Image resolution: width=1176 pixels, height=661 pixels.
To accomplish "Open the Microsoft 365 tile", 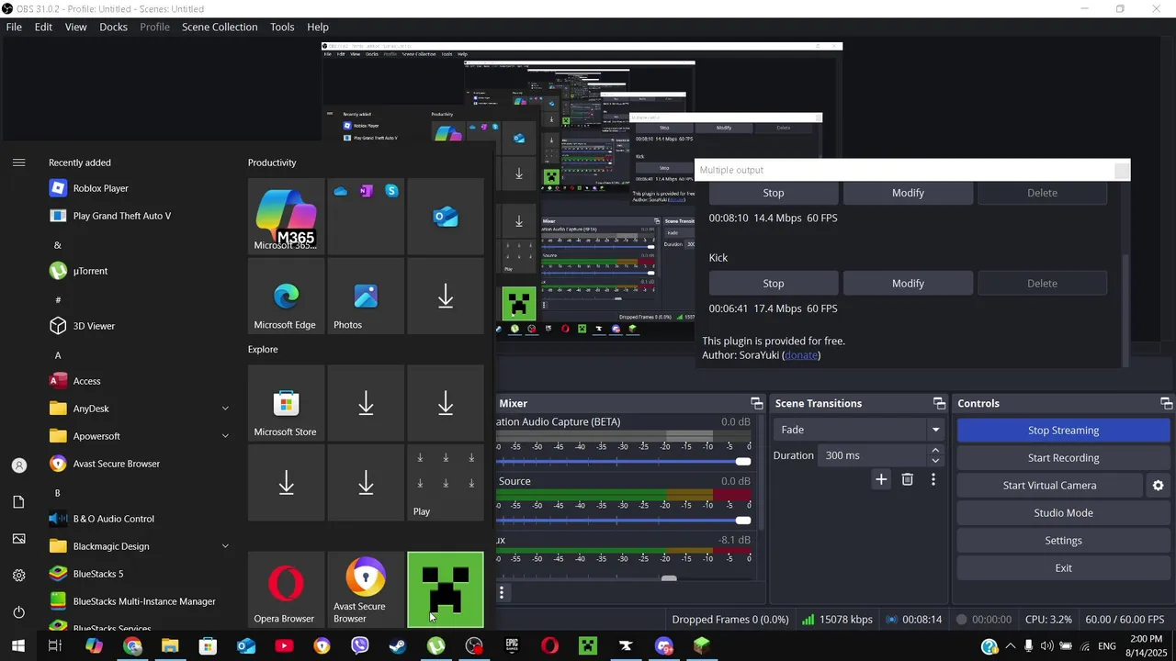I will [286, 216].
